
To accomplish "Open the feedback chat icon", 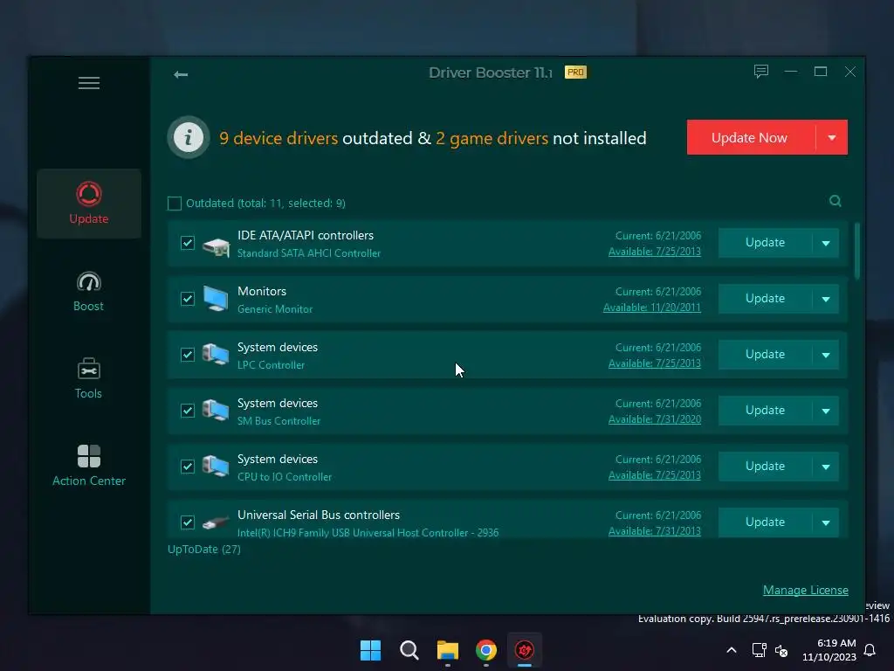I will click(x=761, y=72).
